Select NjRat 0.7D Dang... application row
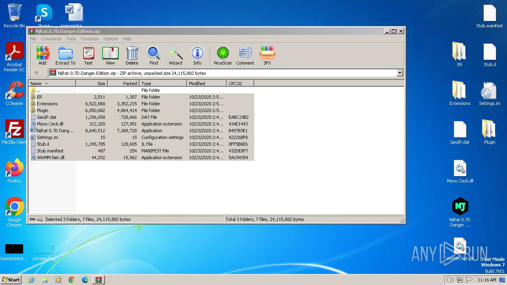Screen dimensions: 507x285 pyautogui.click(x=141, y=131)
